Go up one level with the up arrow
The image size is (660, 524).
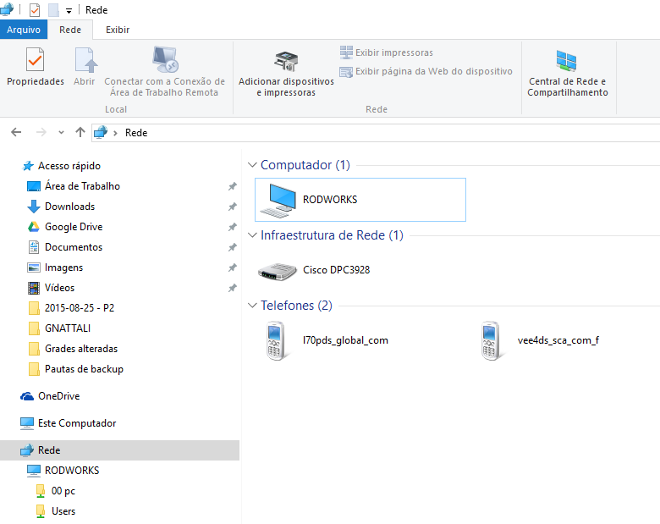80,132
